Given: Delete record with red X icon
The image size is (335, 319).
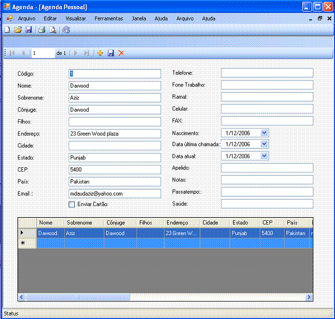Looking at the screenshot, I should coord(121,53).
